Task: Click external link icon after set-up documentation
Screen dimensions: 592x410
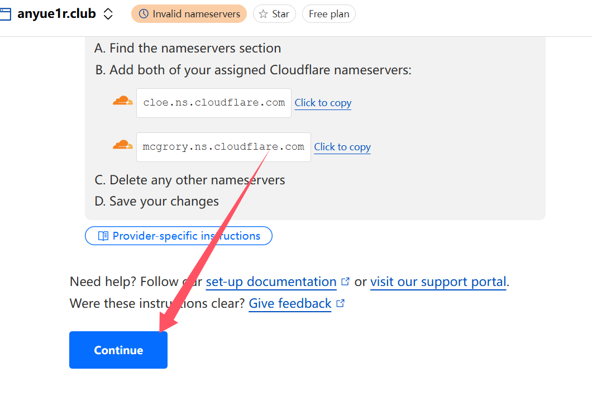Action: (x=345, y=282)
